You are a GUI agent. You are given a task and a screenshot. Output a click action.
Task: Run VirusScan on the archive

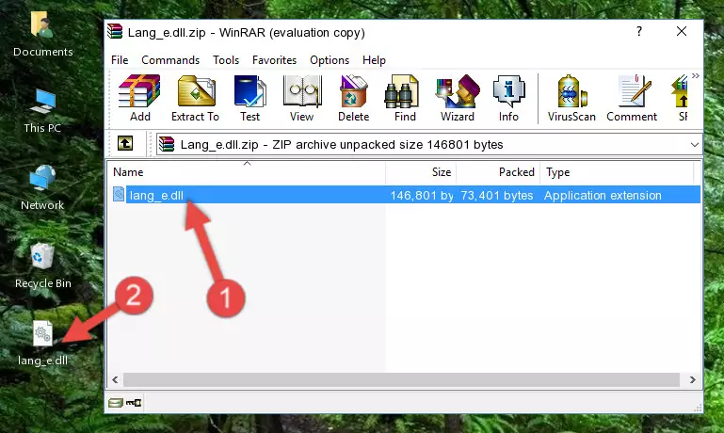pos(571,98)
